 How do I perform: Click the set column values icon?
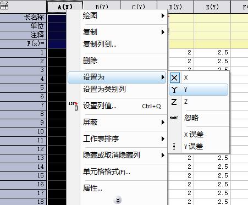coord(74,106)
